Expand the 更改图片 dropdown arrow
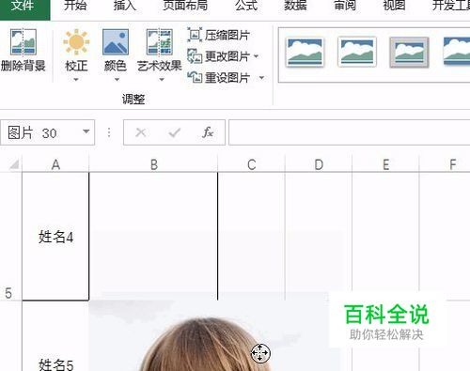The width and height of the screenshot is (470, 371). point(257,56)
